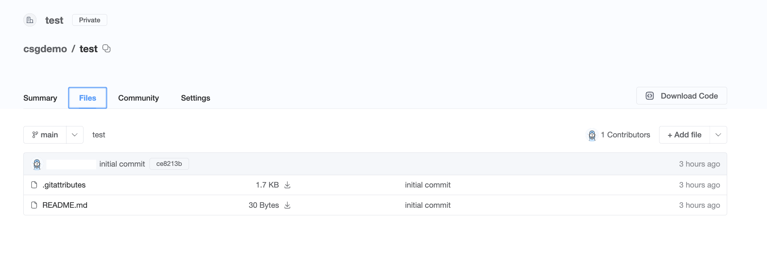Screen dimensions: 767x272
Task: Click the commit author avatar icon
Action: pos(37,164)
